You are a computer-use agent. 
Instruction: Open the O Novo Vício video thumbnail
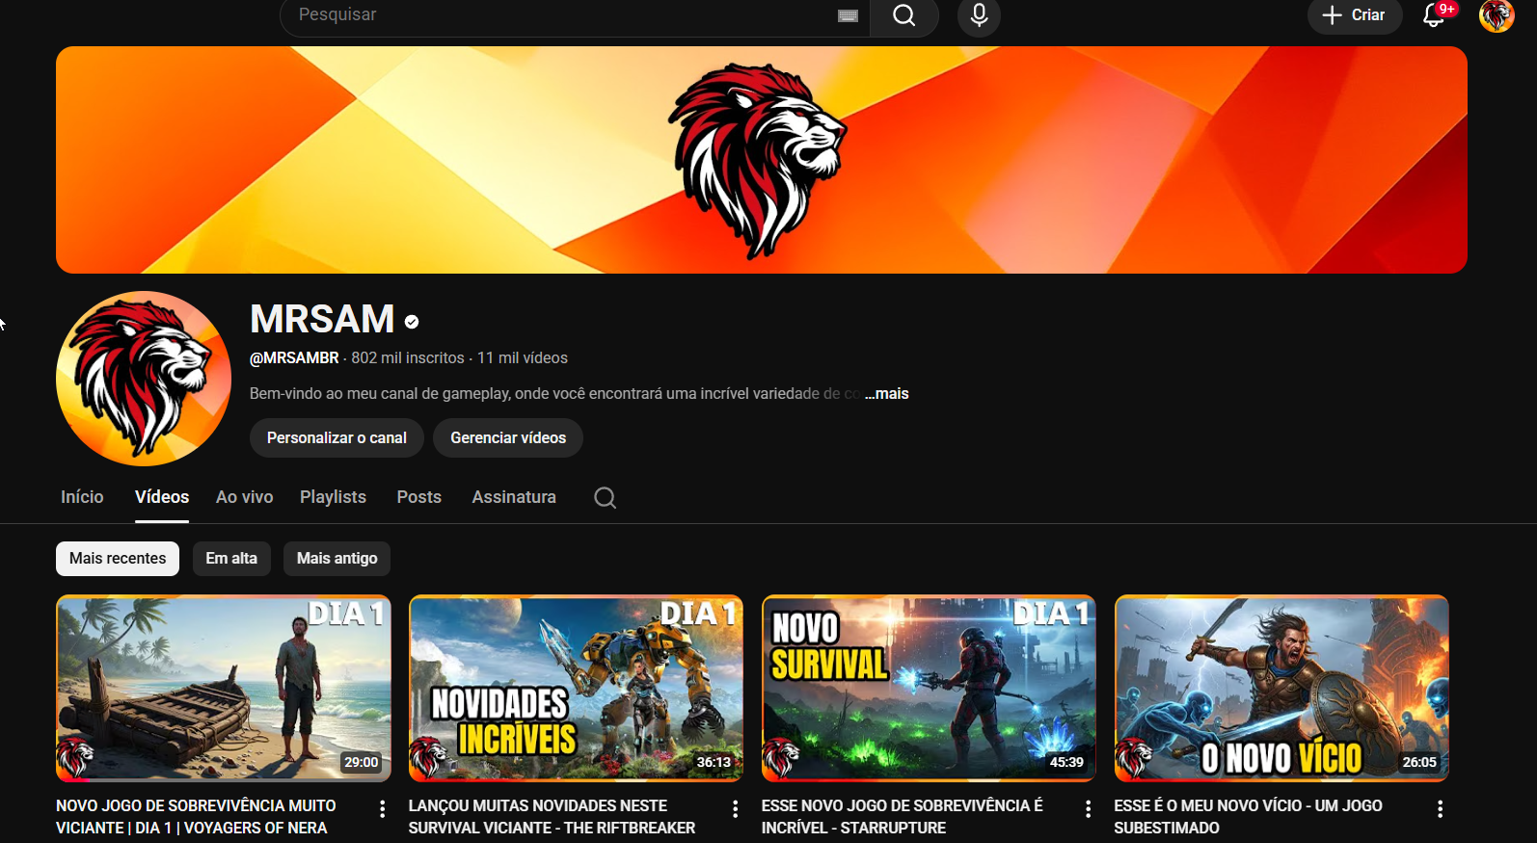[1281, 688]
